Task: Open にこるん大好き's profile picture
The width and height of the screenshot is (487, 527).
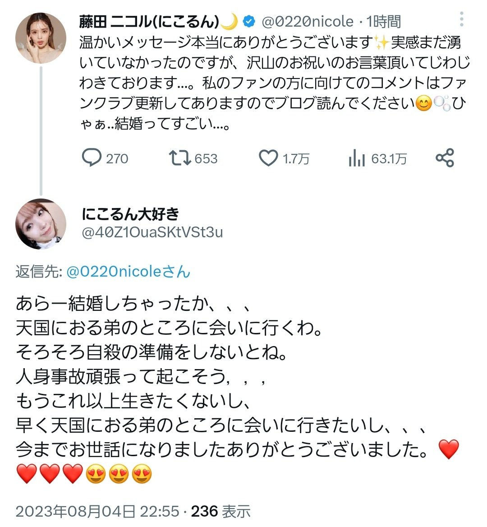Action: pyautogui.click(x=41, y=224)
